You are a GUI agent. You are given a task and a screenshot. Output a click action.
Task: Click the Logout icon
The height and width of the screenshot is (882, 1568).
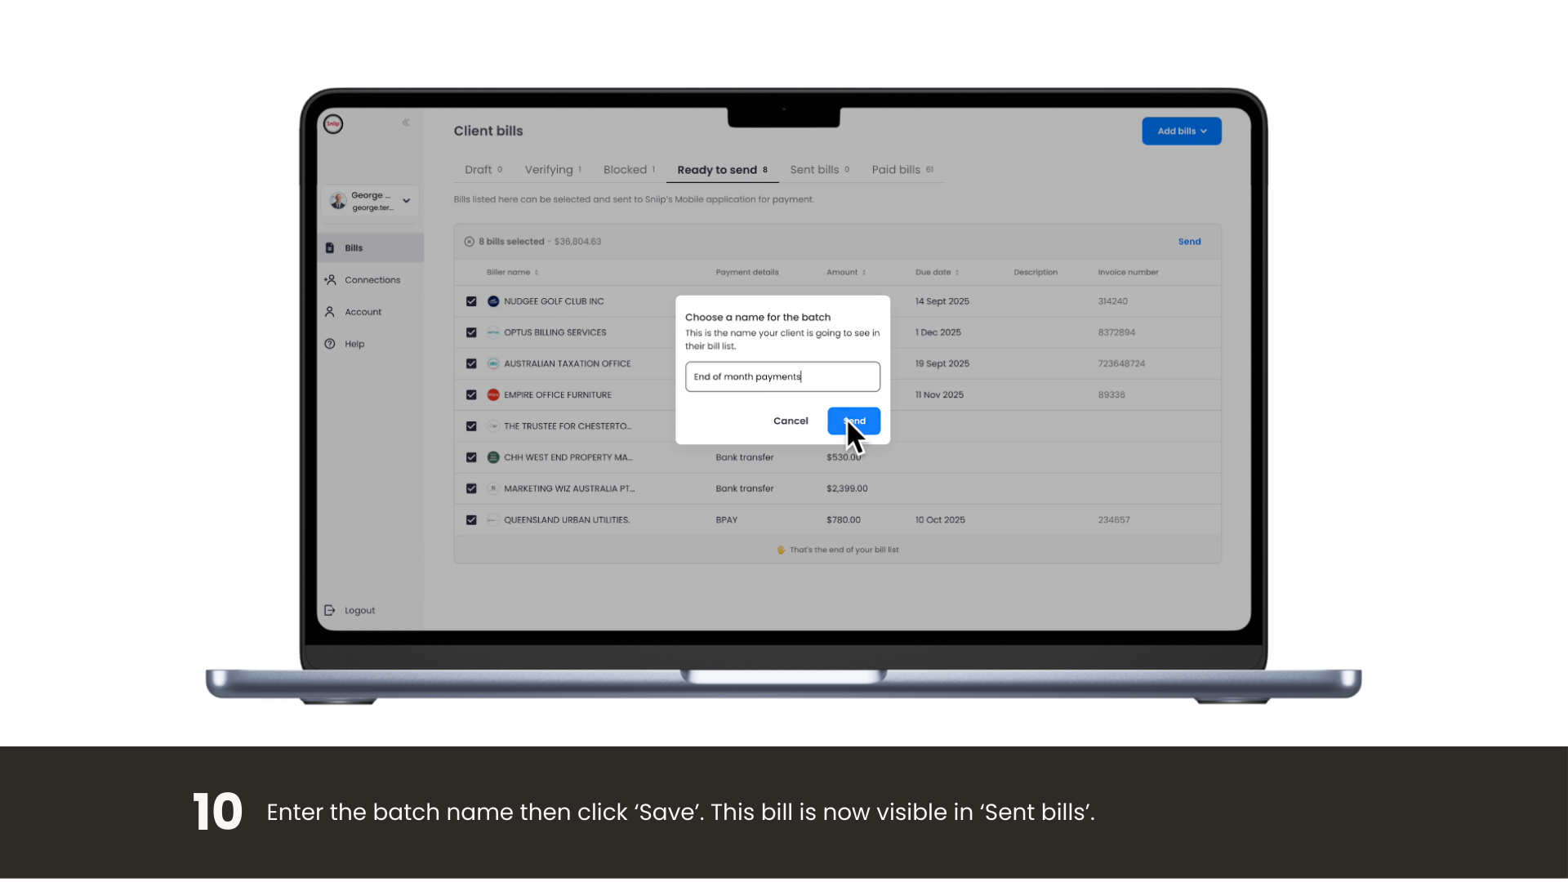tap(330, 611)
